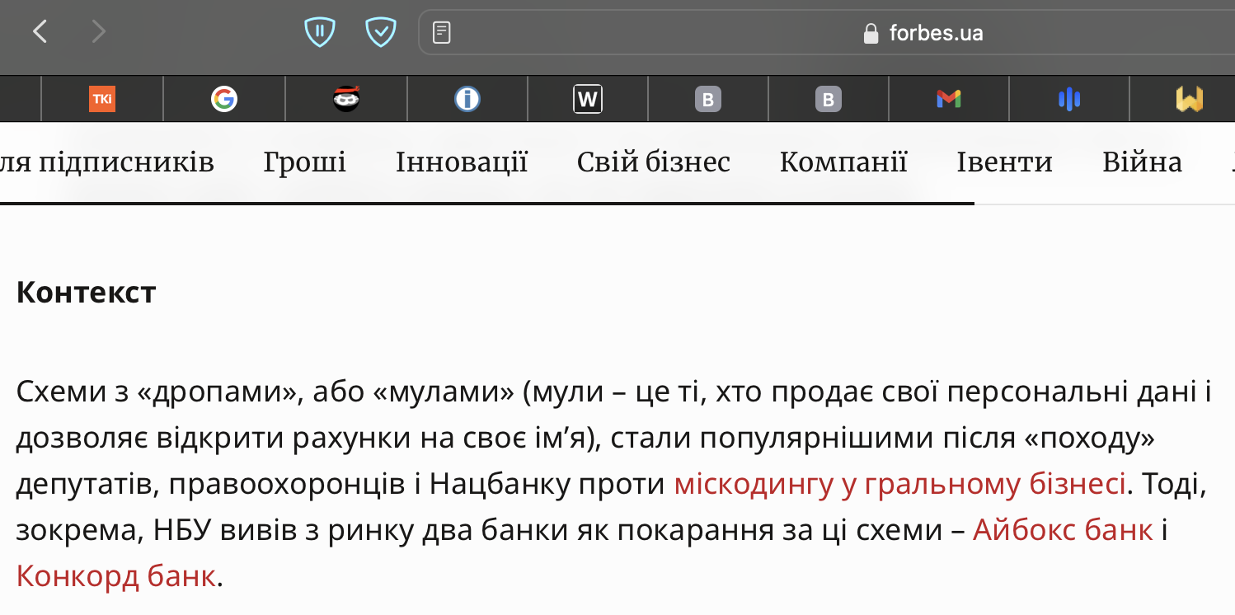
Task: Select the Компанії menu item
Action: [843, 162]
